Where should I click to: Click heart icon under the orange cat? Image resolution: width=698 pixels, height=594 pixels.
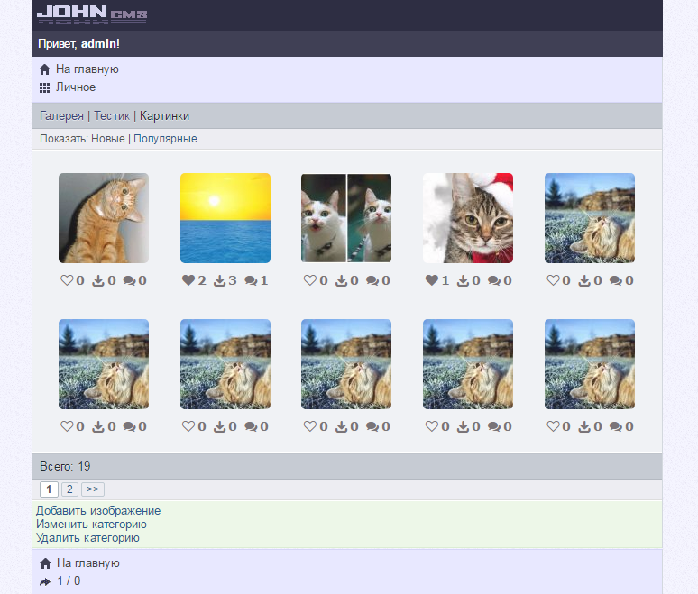point(66,281)
